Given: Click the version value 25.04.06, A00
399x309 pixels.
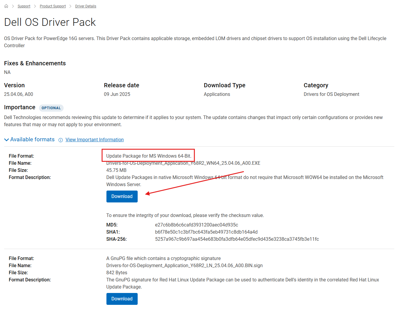Looking at the screenshot, I should click(18, 94).
